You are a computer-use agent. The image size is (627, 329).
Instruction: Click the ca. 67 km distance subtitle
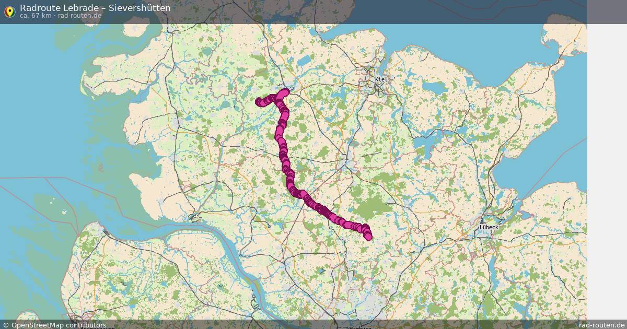[x=61, y=16]
